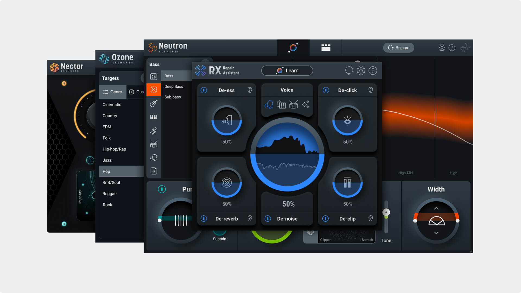Click the Neutron assistant orb icon
Viewport: 521px width, 293px height.
click(293, 48)
